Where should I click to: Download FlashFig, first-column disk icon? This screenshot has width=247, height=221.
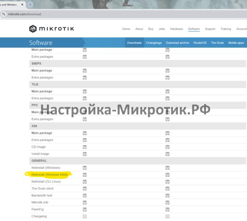85,209
